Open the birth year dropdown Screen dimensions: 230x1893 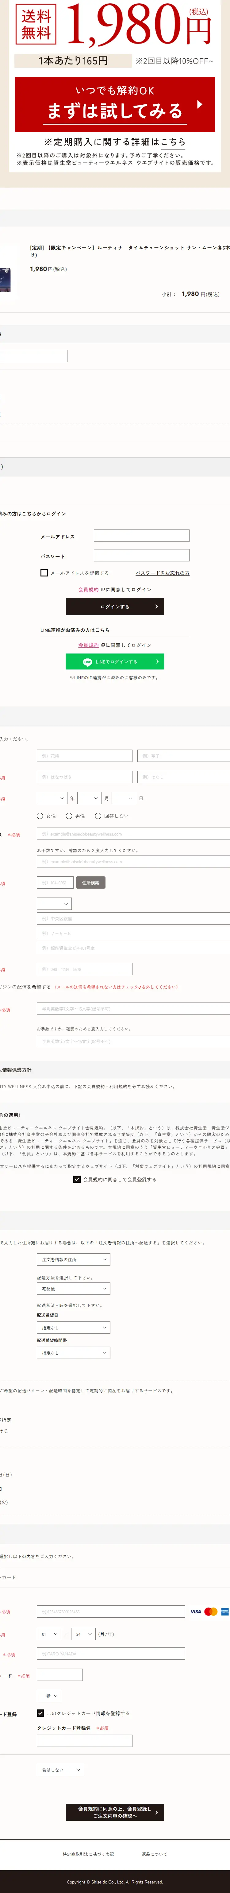(x=52, y=798)
